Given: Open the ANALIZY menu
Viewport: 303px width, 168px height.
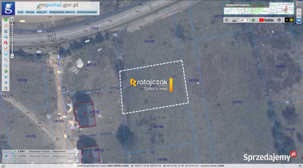Looking at the screenshot, I should (x=42, y=12).
